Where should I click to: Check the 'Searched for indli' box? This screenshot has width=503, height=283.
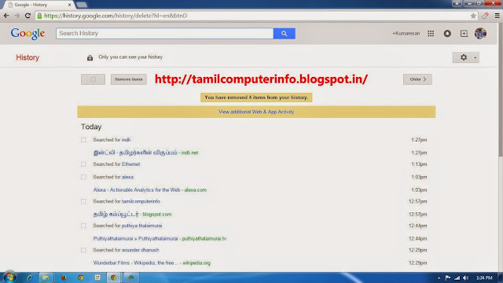click(x=83, y=140)
